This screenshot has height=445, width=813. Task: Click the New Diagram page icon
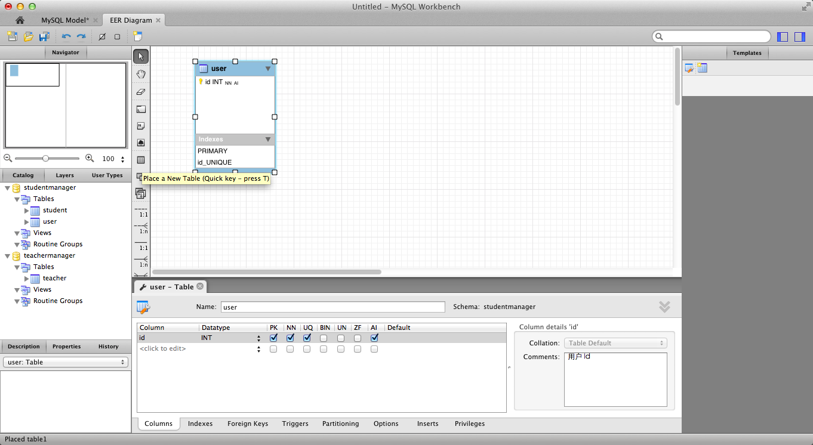point(138,36)
